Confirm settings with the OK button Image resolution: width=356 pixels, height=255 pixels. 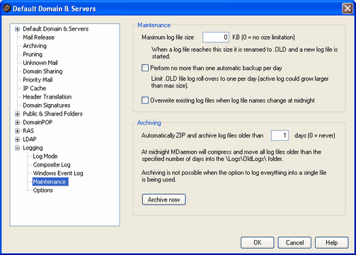(x=258, y=243)
